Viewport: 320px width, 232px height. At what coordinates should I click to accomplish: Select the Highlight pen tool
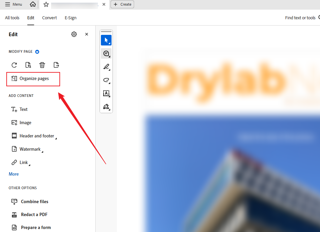point(106,67)
